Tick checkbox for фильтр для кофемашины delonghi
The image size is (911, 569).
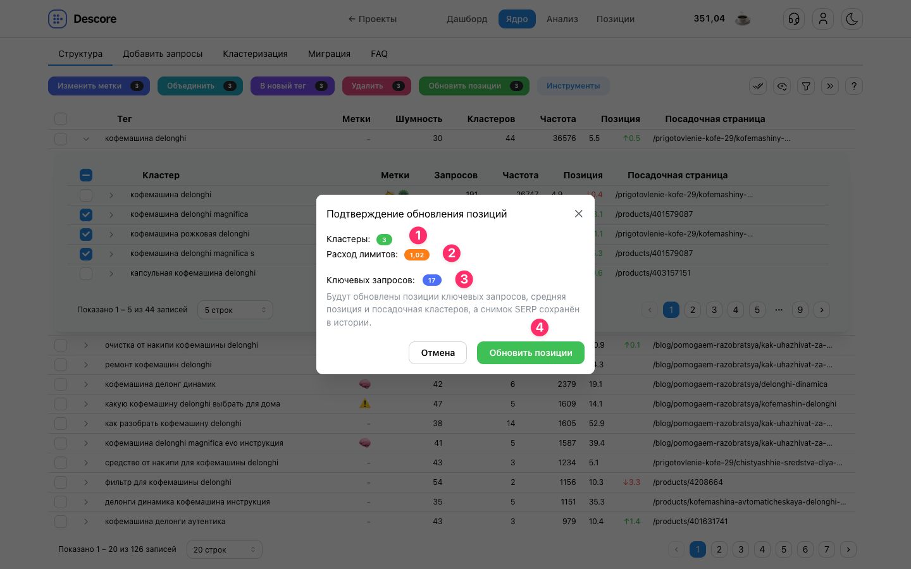61,482
